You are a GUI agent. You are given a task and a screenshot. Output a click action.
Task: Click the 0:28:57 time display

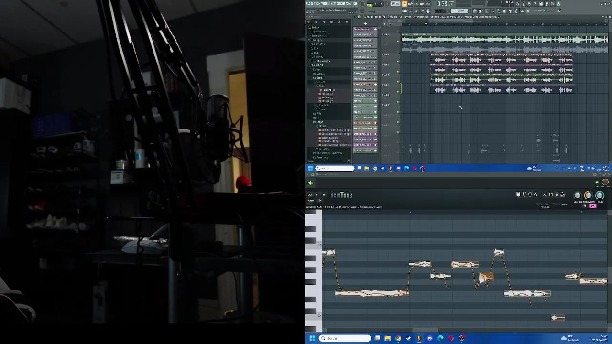[445, 4]
